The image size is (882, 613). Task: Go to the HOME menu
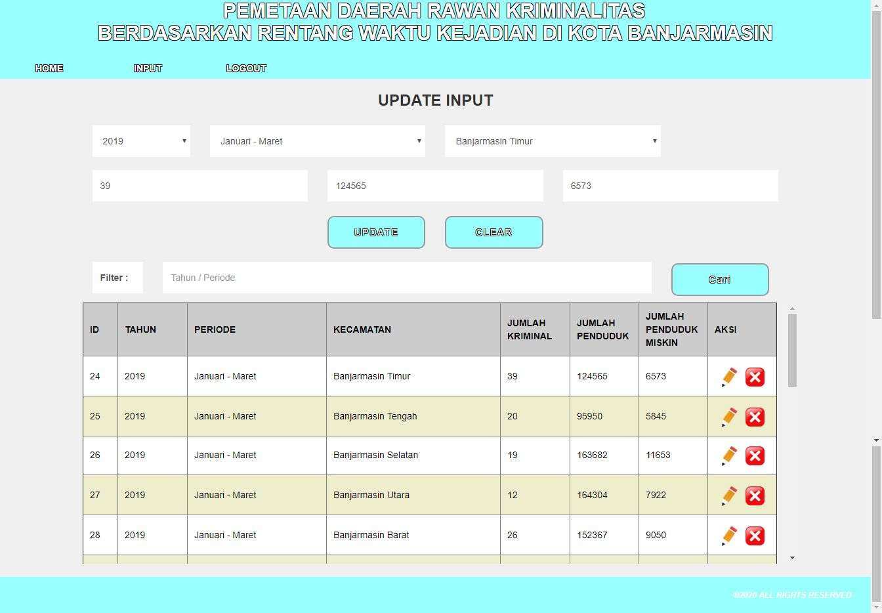49,68
